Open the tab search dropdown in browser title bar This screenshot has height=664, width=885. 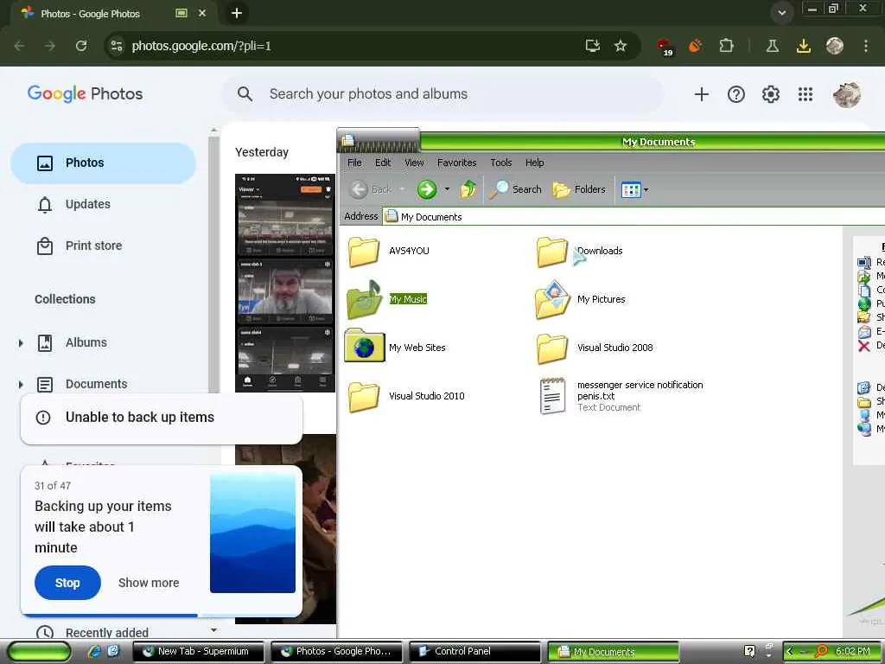tap(781, 12)
